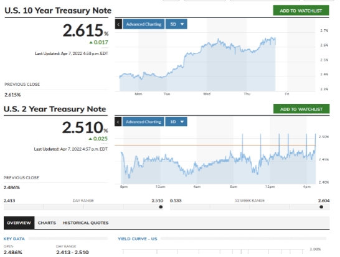The image size is (340, 257).
Task: Collapse 2 Year chart with back arrow
Action: pos(118,122)
